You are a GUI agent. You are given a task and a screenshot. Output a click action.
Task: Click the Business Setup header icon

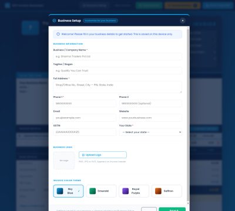click(54, 21)
